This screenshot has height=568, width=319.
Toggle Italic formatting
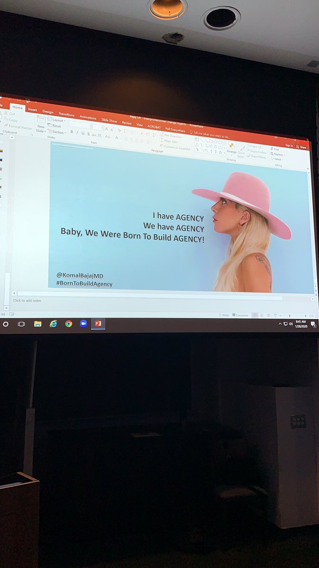pos(78,133)
